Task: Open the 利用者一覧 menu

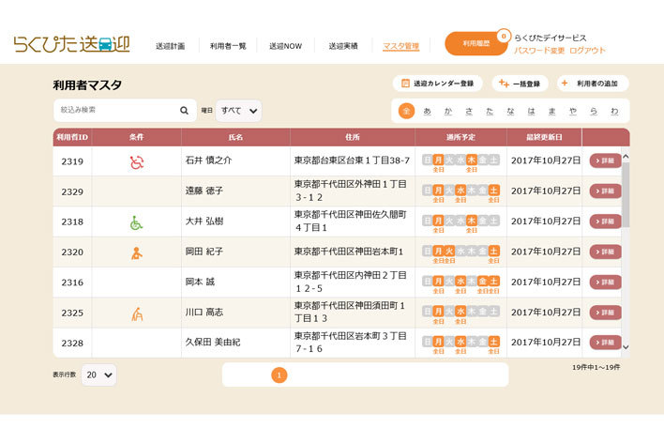Action: click(x=228, y=46)
